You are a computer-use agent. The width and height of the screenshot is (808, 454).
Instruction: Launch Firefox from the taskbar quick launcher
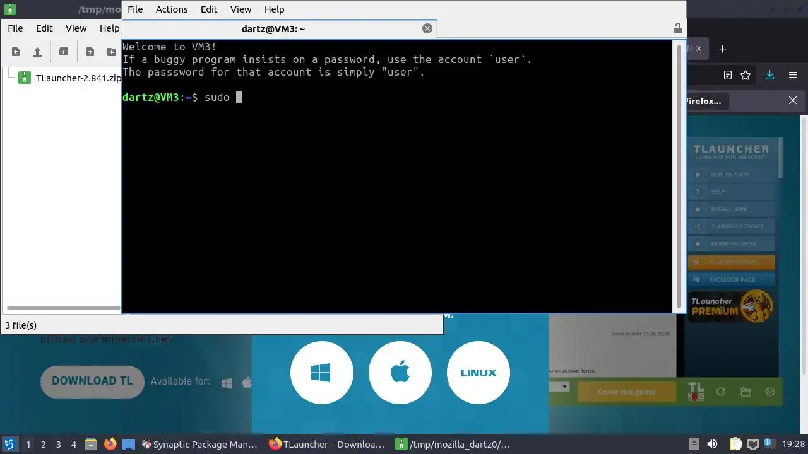click(x=110, y=445)
